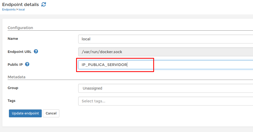Click the Name field label
Viewport: 253px width, 132px height.
pyautogui.click(x=13, y=39)
